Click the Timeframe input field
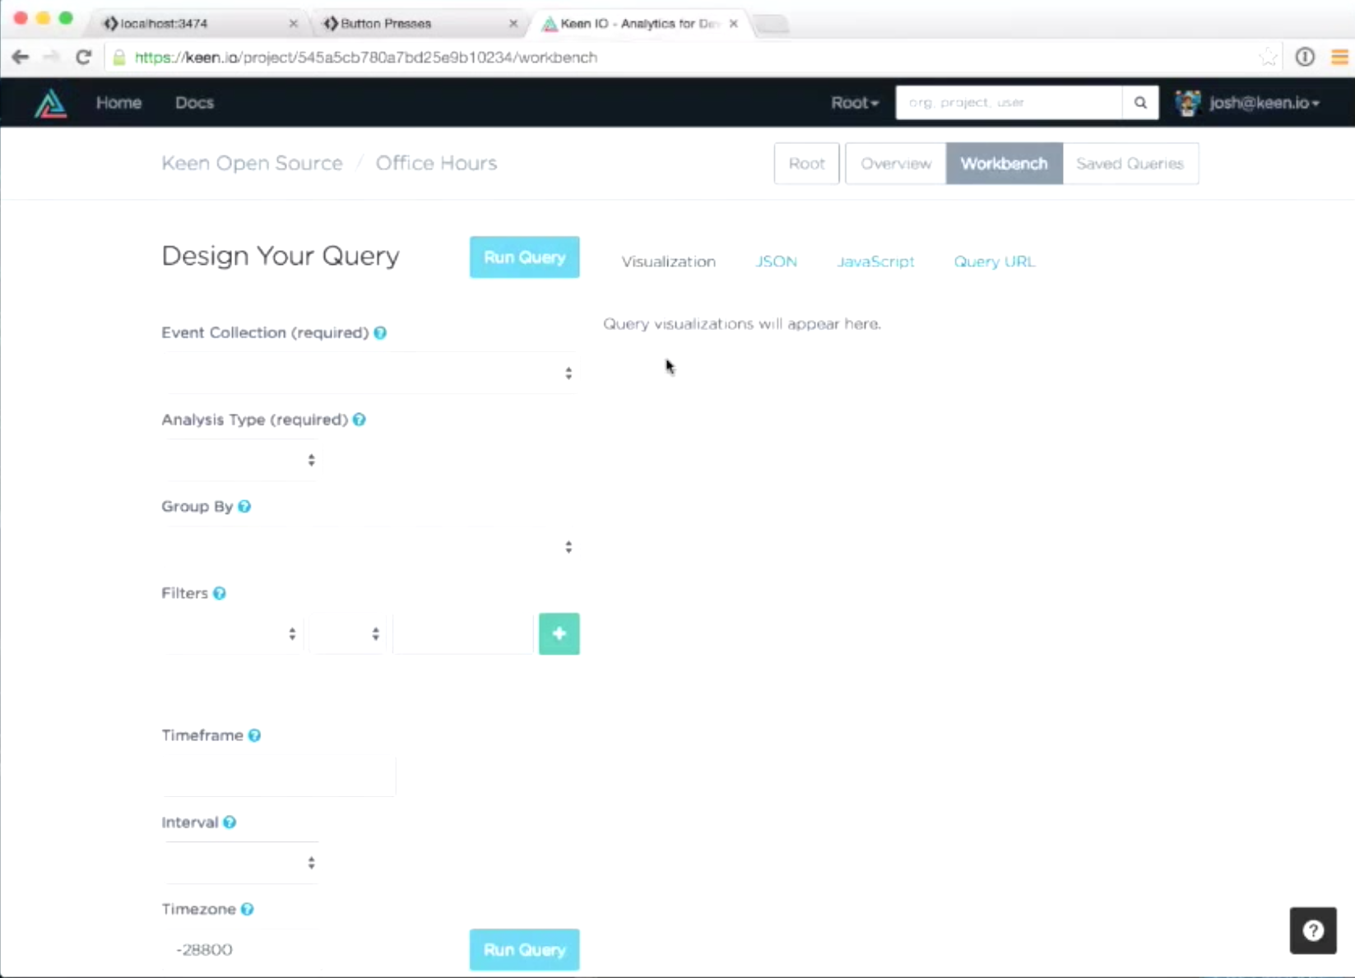Screen dimensions: 1355x978 click(x=279, y=776)
